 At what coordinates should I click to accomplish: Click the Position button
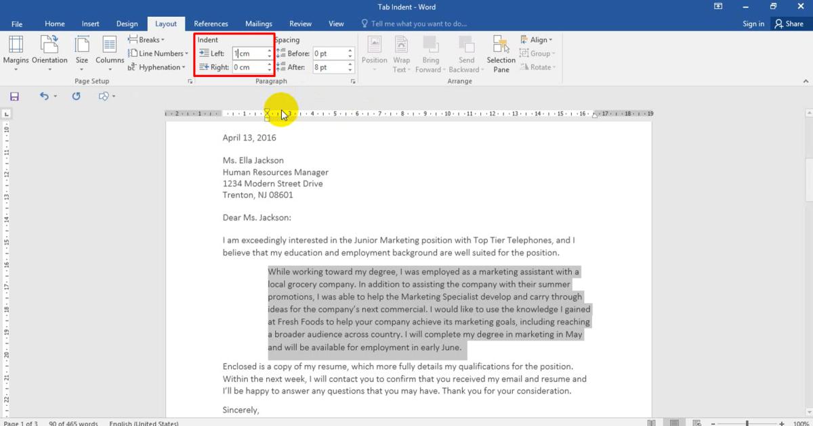click(375, 54)
